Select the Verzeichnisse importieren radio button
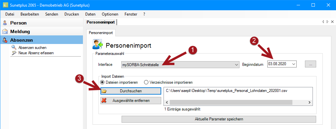The image size is (336, 129). coord(146,82)
